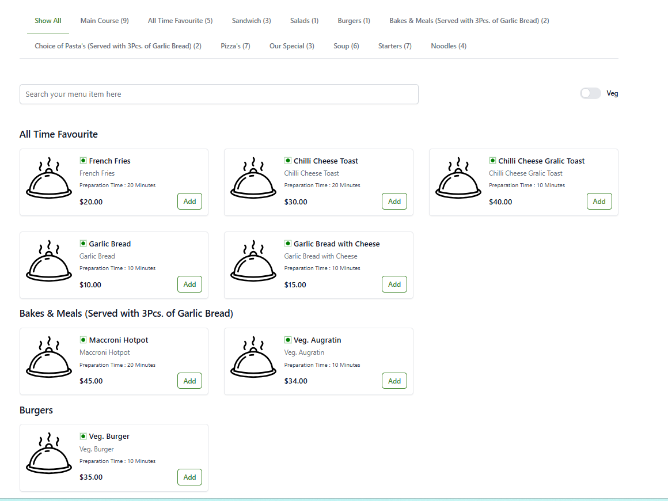Click the Garlic Bread with Cheese dish icon
Viewport: 668px width, 501px height.
253,261
